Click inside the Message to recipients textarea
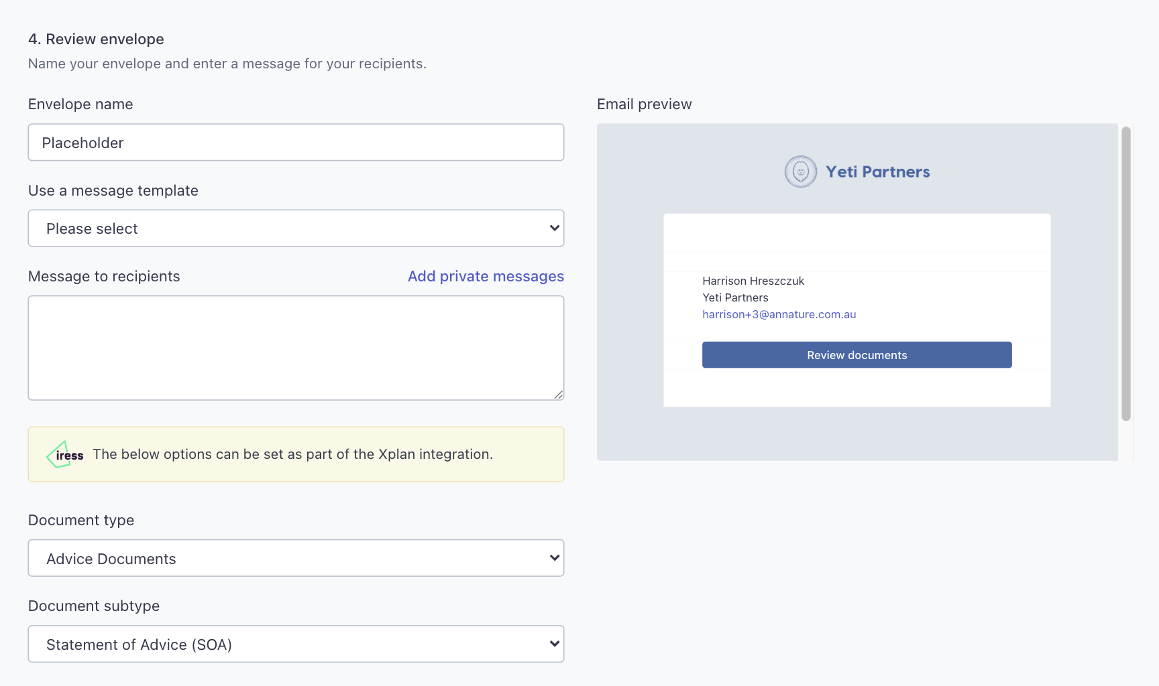This screenshot has height=686, width=1159. click(296, 348)
